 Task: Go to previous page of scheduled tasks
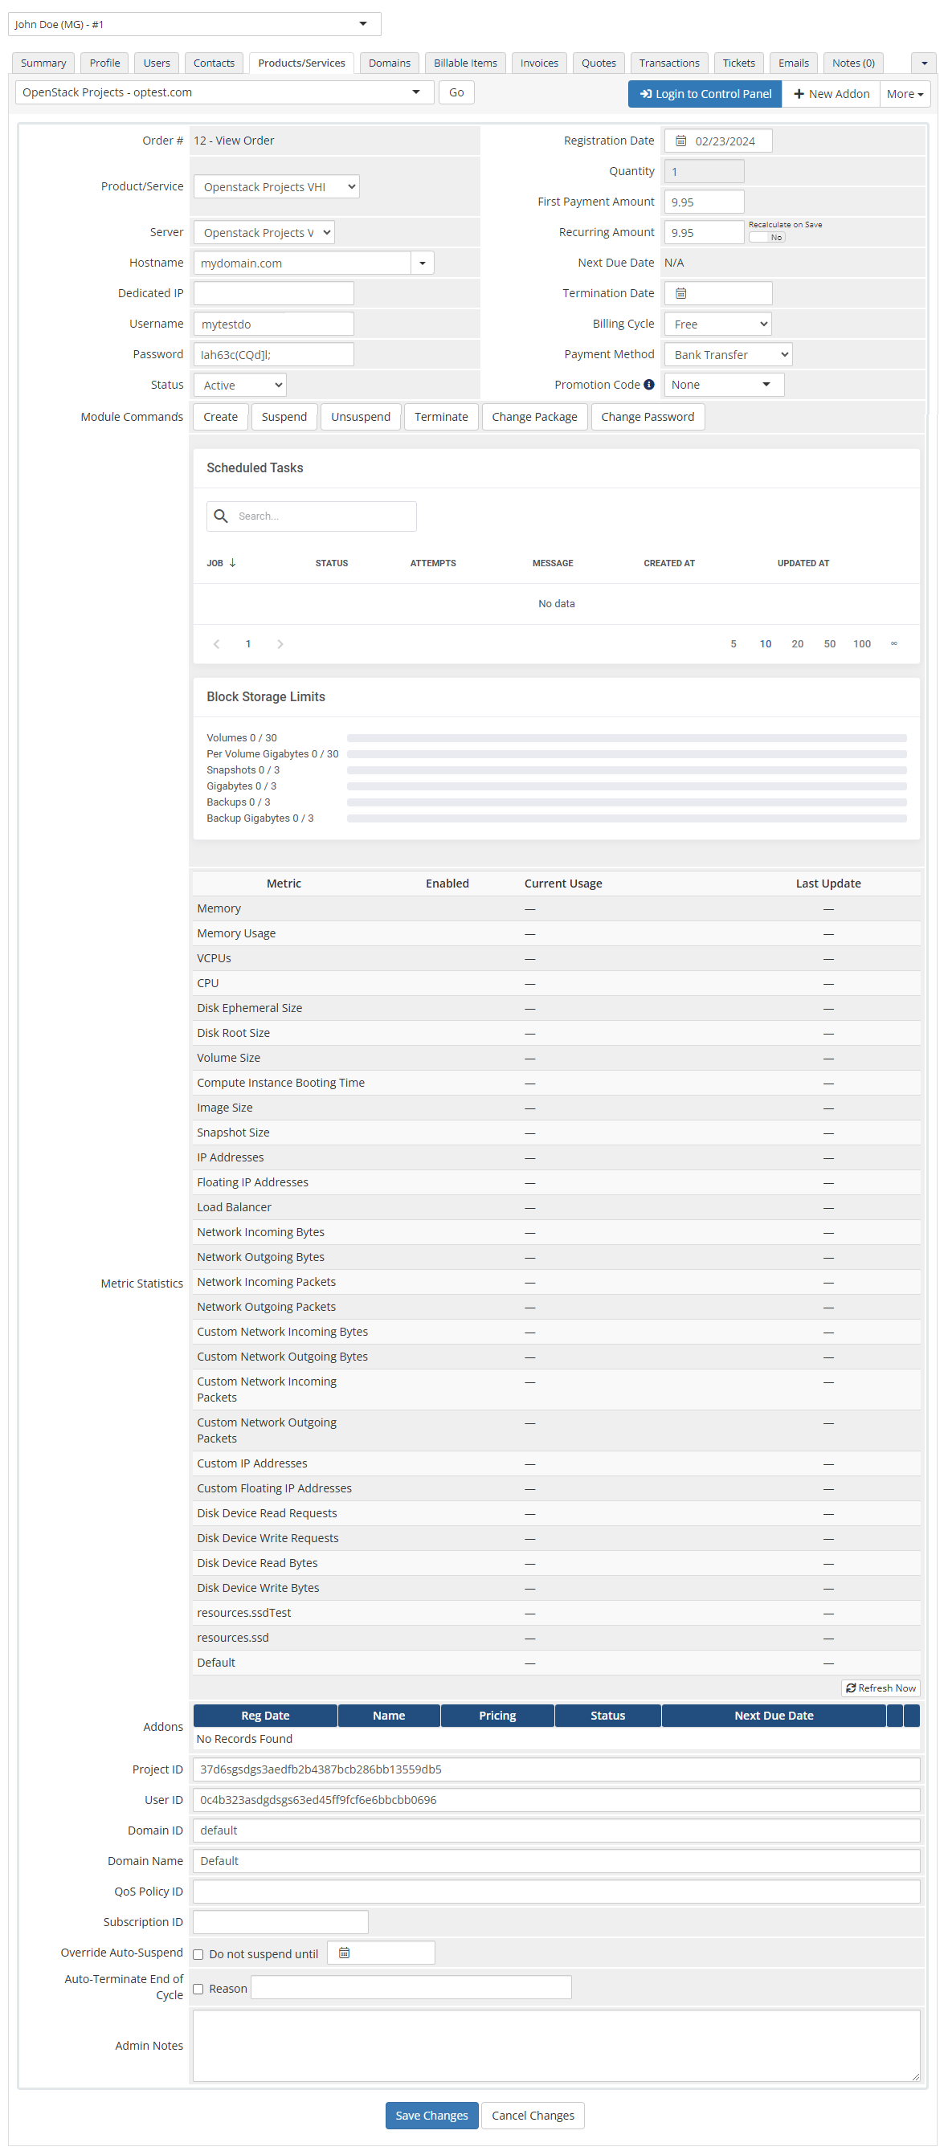tap(217, 644)
